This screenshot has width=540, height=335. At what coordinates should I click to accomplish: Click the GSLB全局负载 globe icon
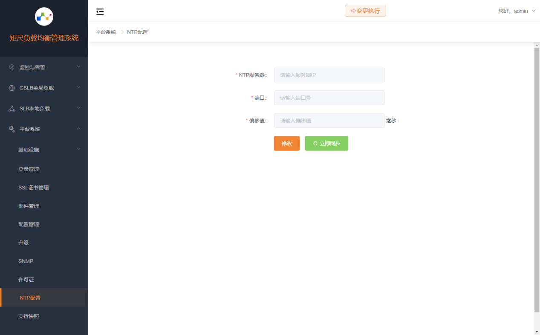click(x=12, y=88)
